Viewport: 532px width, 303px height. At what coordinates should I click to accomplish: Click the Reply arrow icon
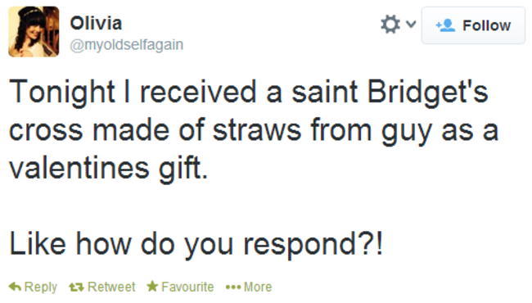pyautogui.click(x=15, y=287)
